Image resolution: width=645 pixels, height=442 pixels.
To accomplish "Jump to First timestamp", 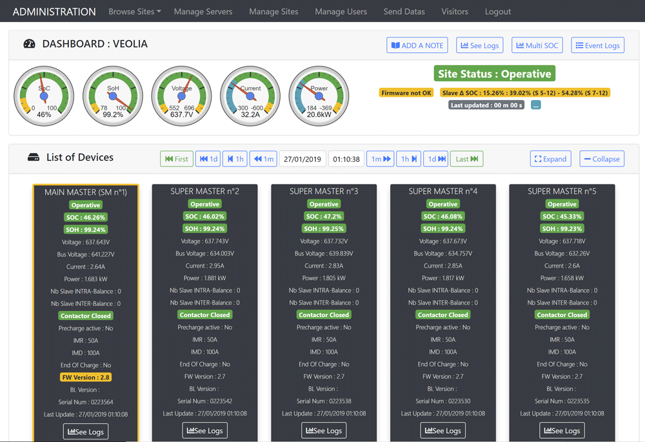I will (177, 159).
